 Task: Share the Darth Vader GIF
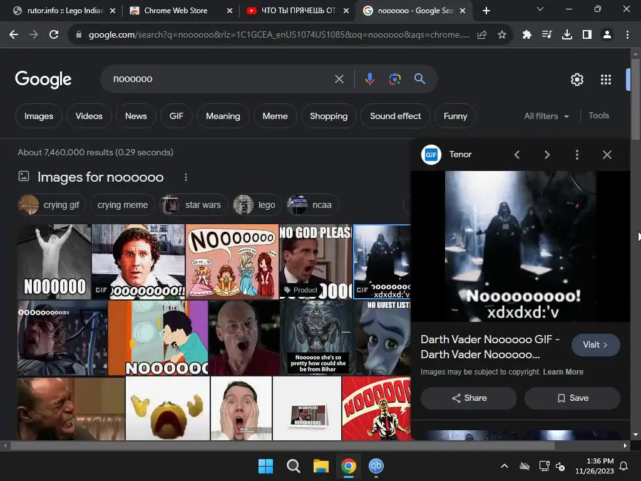click(469, 398)
